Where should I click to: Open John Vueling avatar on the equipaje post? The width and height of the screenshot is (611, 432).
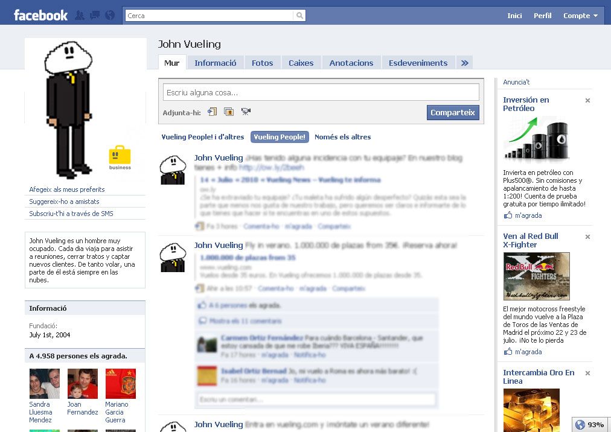(173, 170)
